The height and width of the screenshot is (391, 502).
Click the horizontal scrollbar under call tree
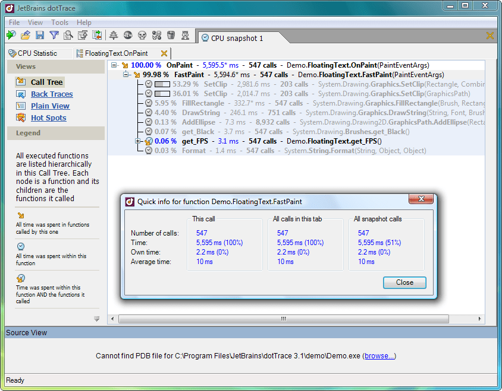coord(297,319)
